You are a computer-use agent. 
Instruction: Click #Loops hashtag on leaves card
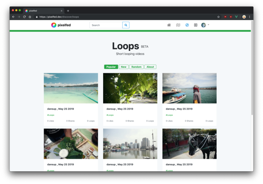(x=110, y=115)
